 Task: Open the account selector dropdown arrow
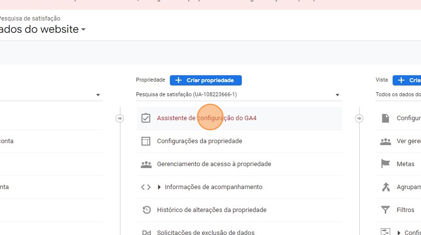point(98,95)
